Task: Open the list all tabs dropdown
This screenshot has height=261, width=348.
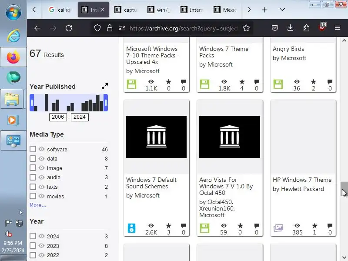Action: [x=282, y=10]
